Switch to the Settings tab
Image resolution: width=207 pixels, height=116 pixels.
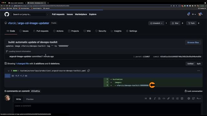pos(132,31)
